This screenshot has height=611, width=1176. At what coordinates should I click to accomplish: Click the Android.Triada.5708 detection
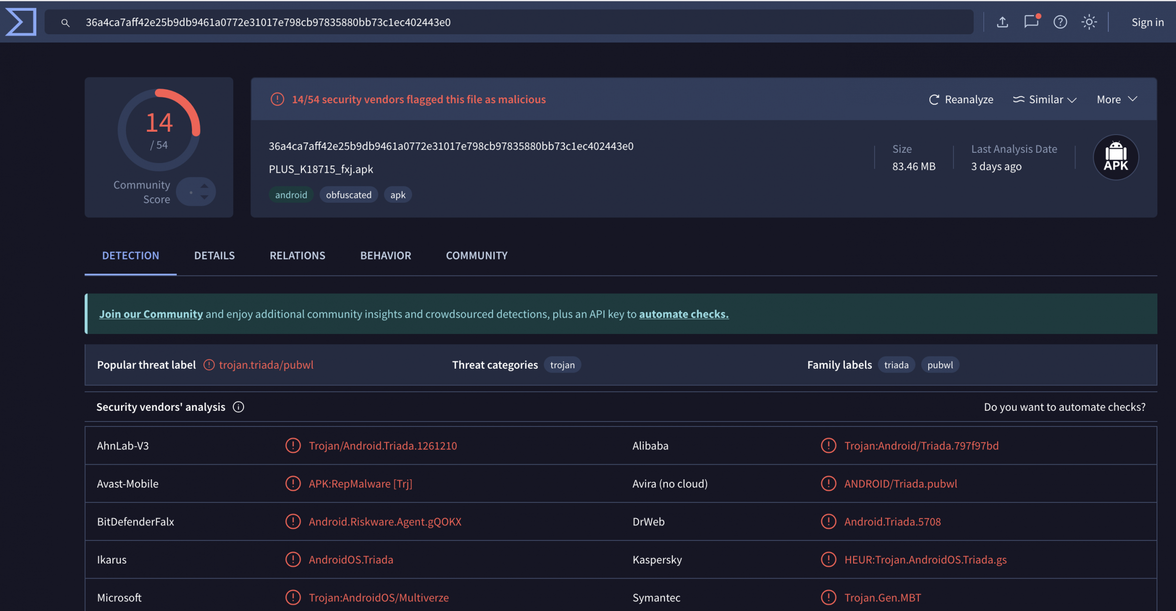pos(892,521)
